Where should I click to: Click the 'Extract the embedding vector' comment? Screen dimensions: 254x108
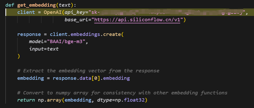88,71
